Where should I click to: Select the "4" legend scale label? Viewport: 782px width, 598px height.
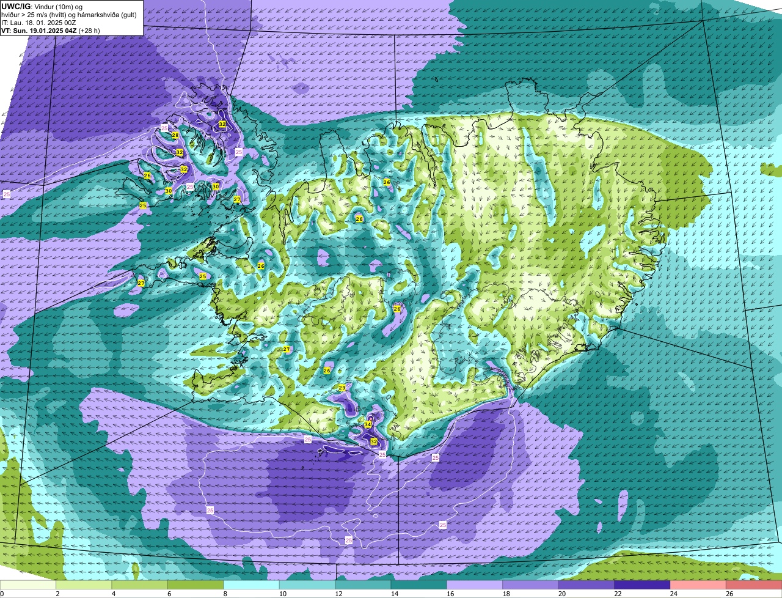(x=114, y=594)
